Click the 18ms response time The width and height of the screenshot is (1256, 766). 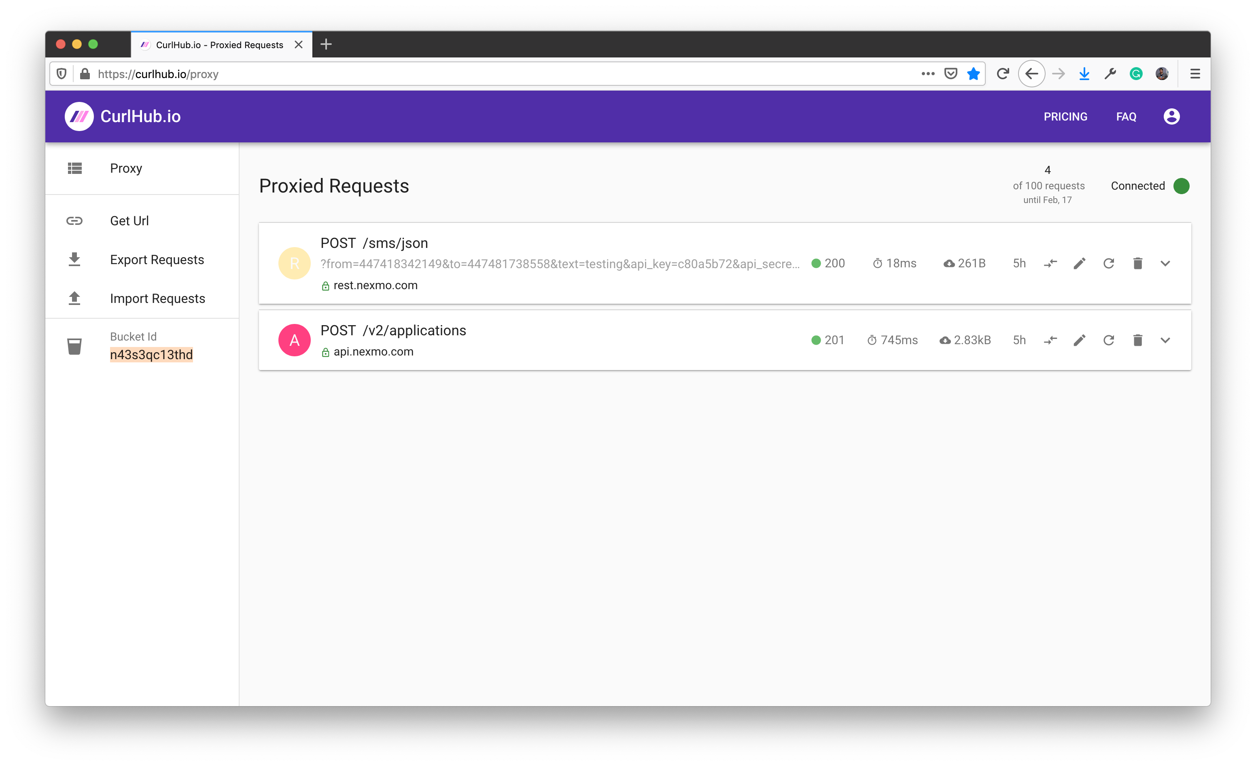pyautogui.click(x=894, y=263)
